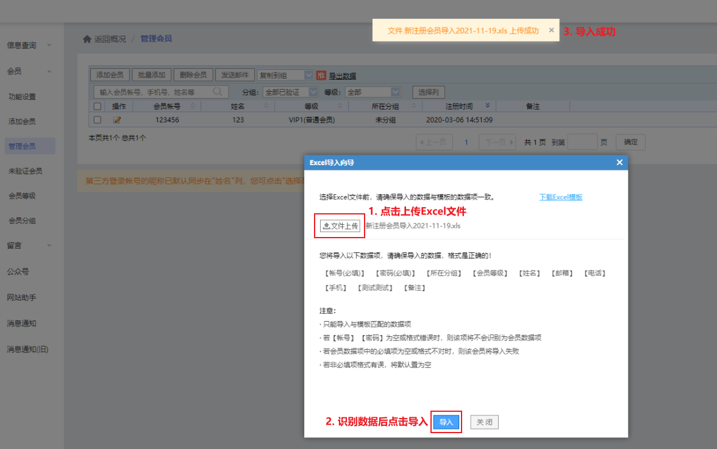Open 公众号 in the sidebar
This screenshot has height=449, width=717.
pyautogui.click(x=18, y=271)
